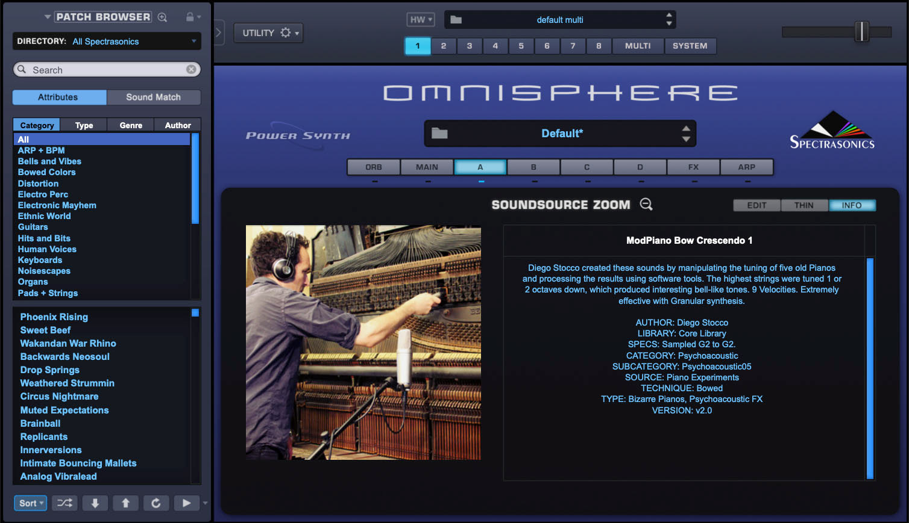Select the Type filter column

click(x=84, y=125)
